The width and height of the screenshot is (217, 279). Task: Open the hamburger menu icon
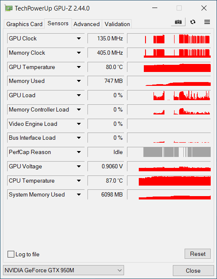207,22
